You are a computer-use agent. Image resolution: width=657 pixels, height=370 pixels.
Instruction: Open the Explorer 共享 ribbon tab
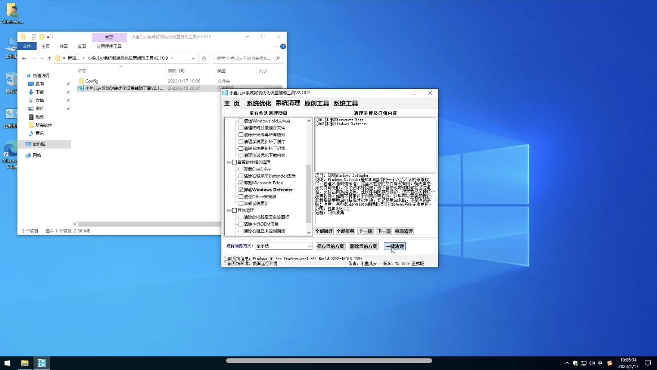pos(64,46)
